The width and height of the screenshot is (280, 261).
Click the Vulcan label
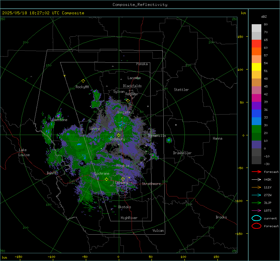[x=158, y=231]
